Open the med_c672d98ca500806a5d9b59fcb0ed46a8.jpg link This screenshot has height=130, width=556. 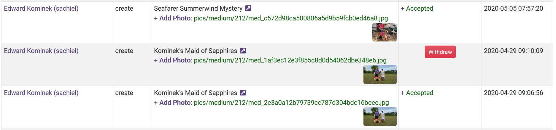(291, 18)
